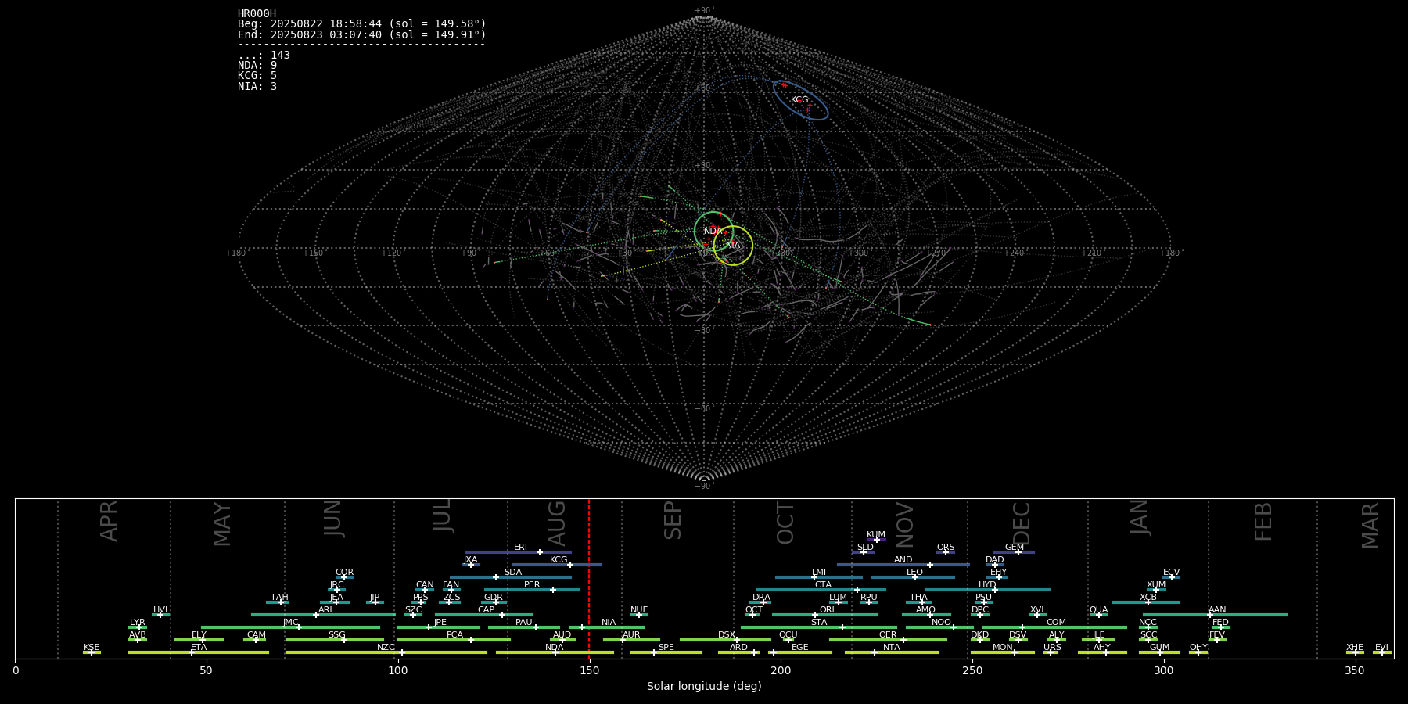This screenshot has height=704, width=1408.
Task: Click the JXA shower label in timeline
Action: pos(470,560)
